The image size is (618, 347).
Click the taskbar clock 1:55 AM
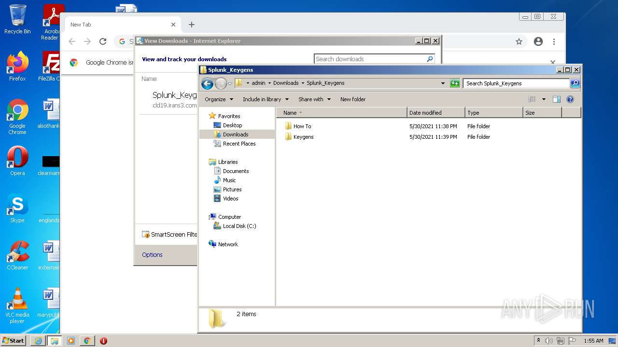[593, 341]
